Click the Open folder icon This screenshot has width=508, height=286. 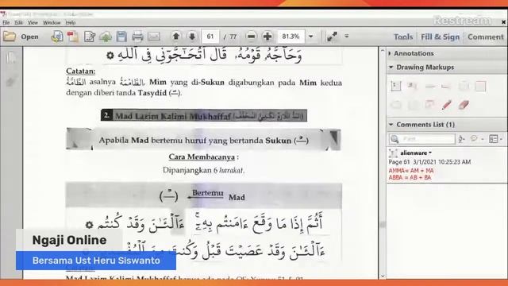click(x=10, y=37)
